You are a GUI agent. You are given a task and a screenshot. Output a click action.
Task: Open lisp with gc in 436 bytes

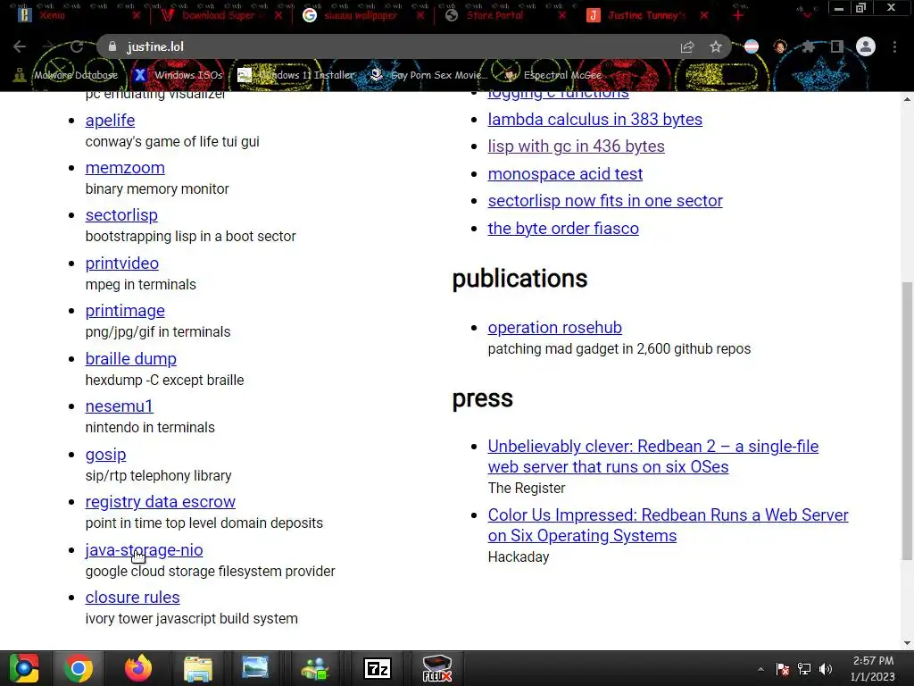576,146
